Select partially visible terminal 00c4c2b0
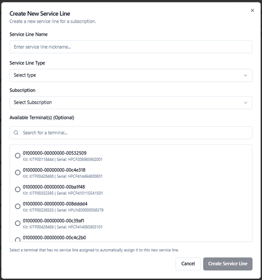 (x=18, y=239)
